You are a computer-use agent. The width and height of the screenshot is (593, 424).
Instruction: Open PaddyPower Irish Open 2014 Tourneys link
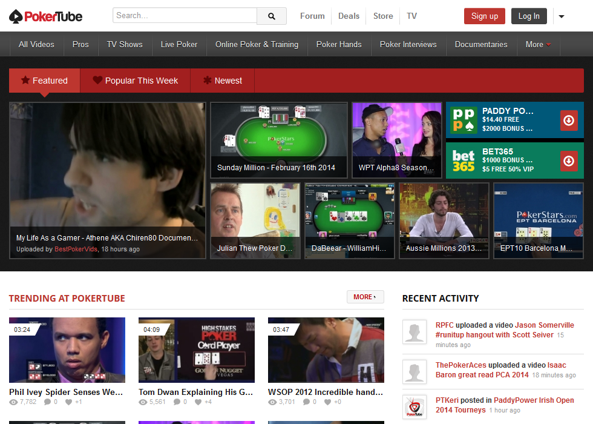coord(505,405)
